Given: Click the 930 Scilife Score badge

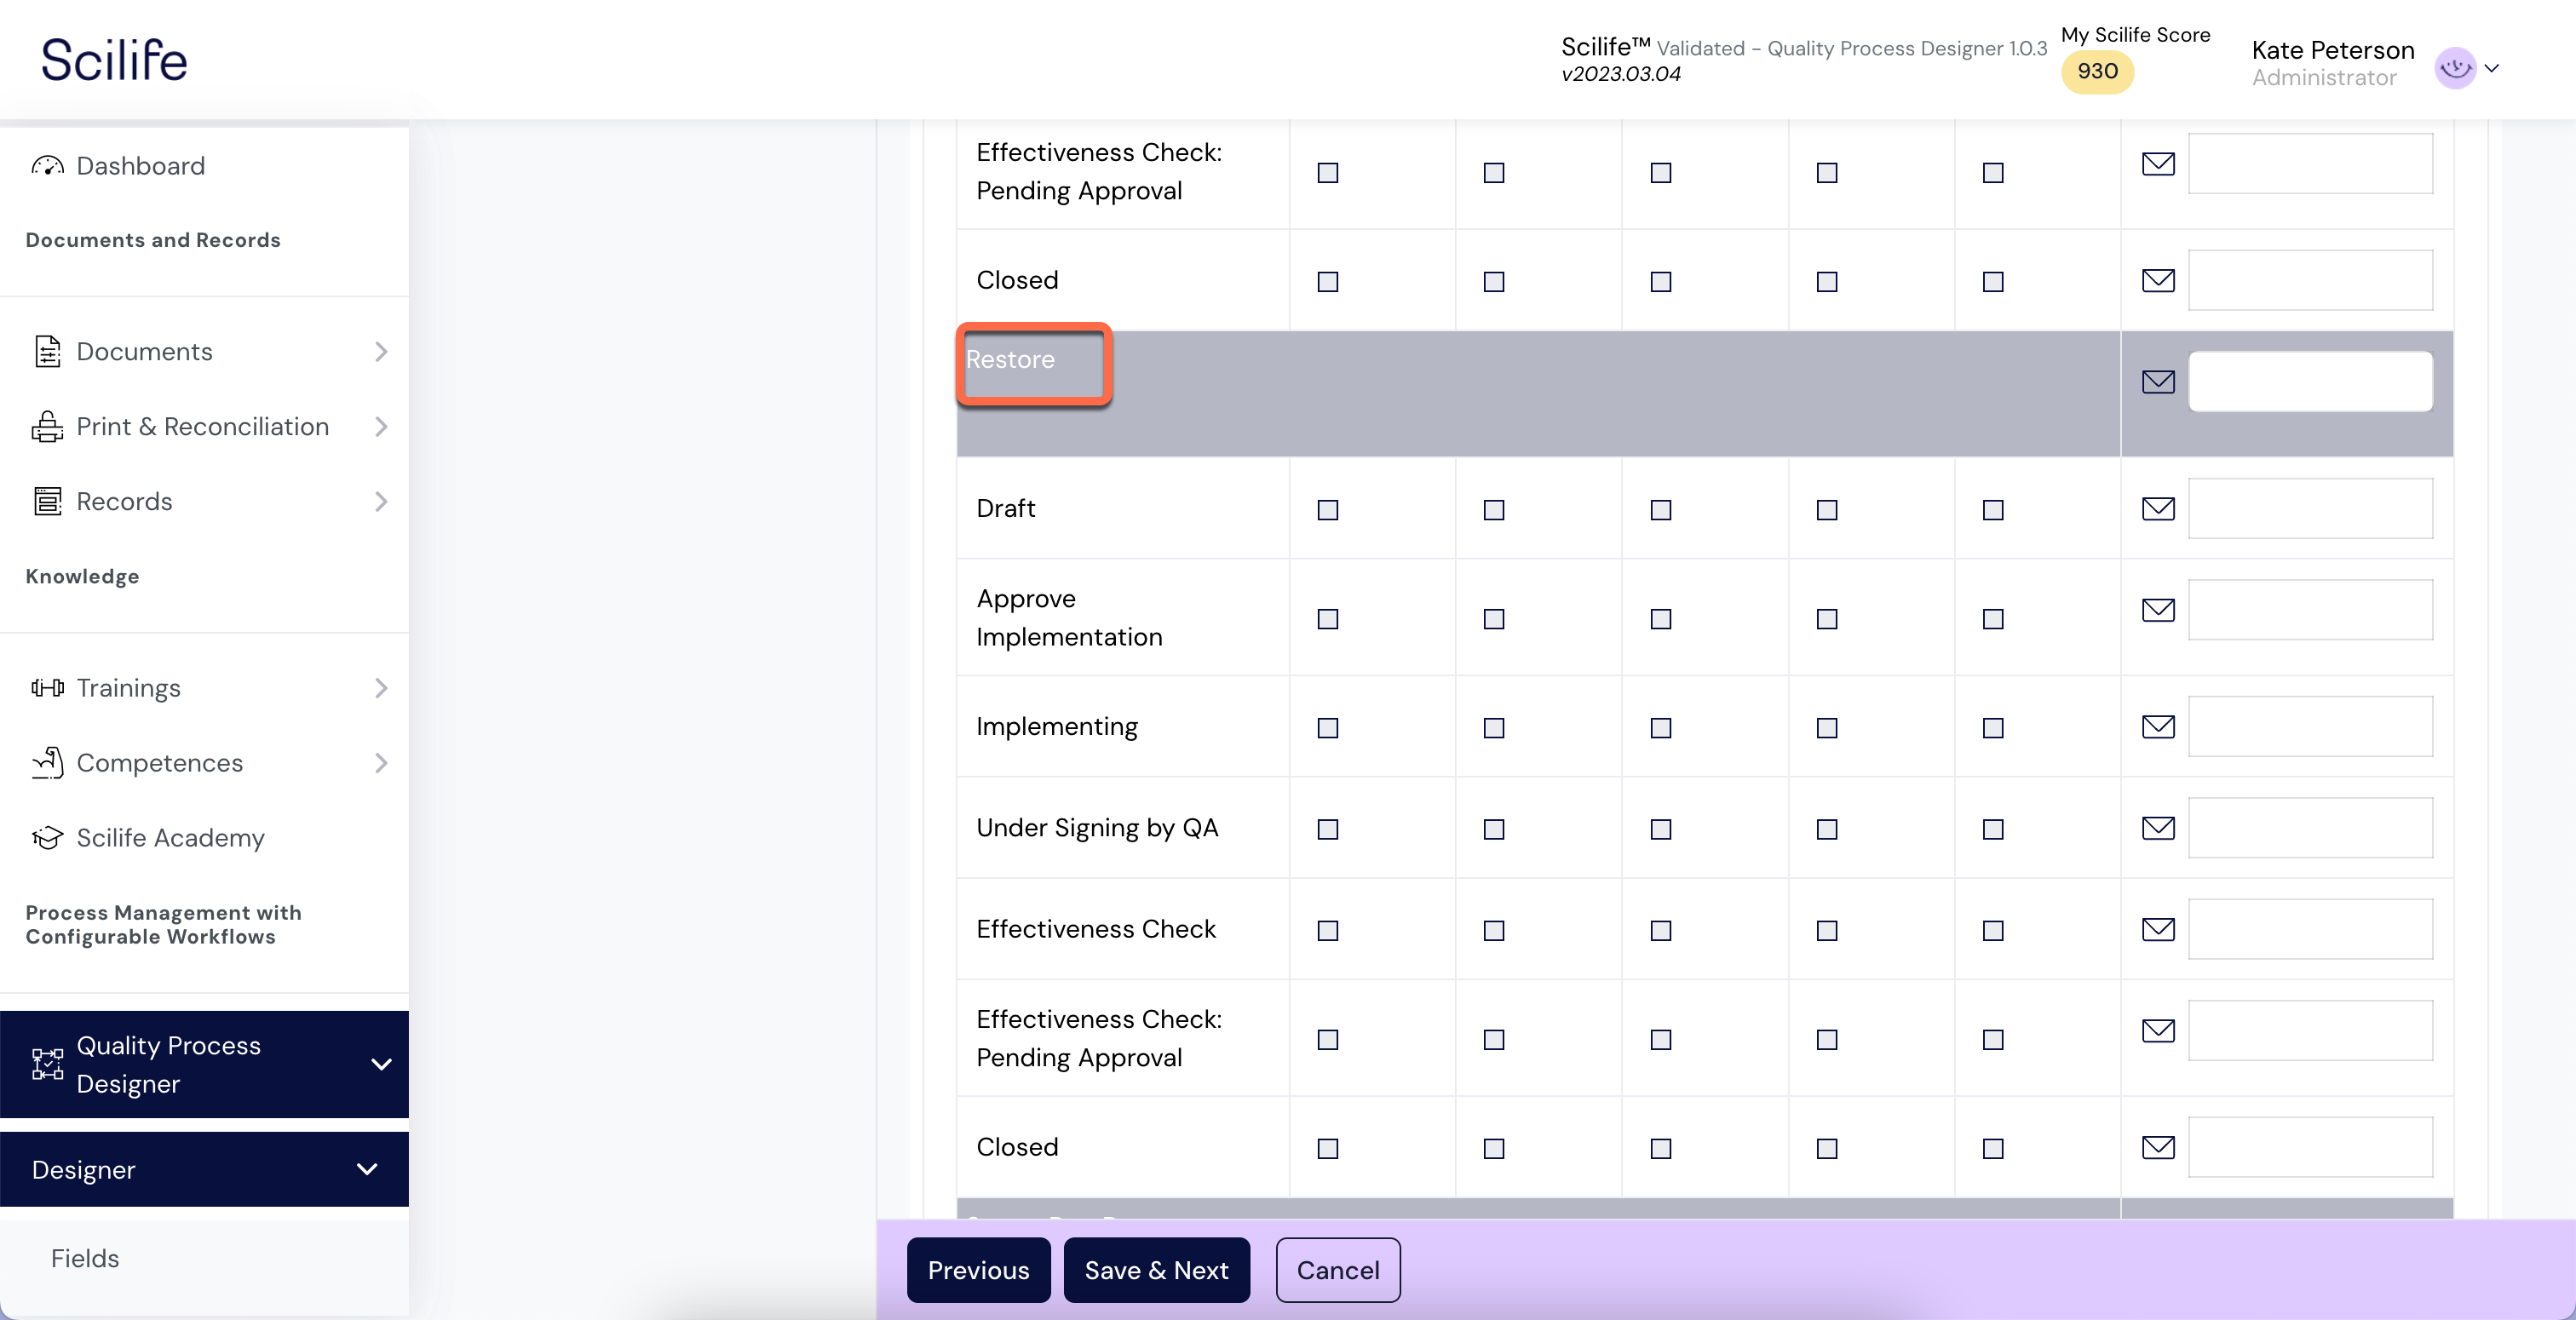Looking at the screenshot, I should (2097, 72).
